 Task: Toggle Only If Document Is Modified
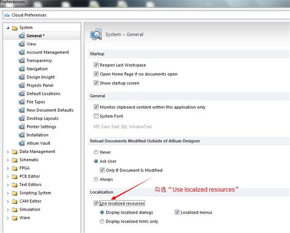click(102, 170)
